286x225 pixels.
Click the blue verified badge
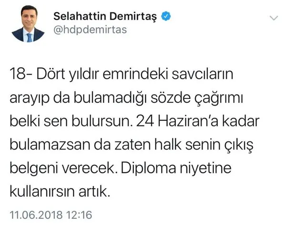166,16
